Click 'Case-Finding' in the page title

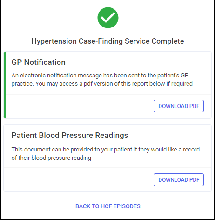(101, 41)
